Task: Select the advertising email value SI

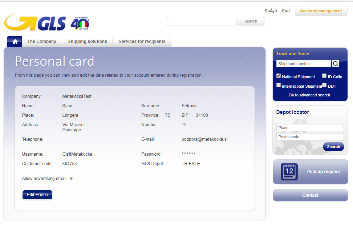Action: (72, 179)
